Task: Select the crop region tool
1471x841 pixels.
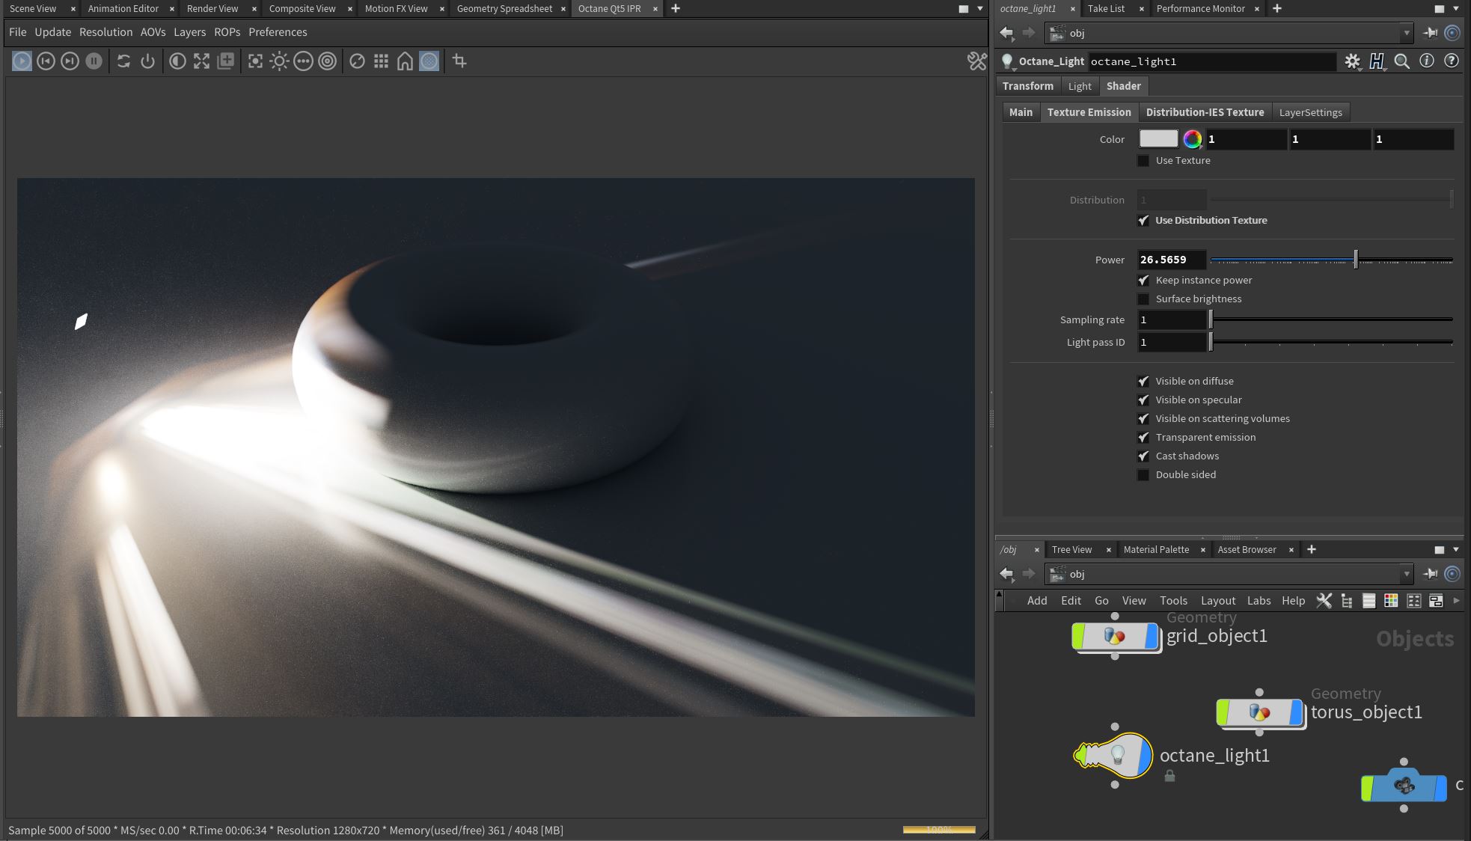Action: [459, 61]
